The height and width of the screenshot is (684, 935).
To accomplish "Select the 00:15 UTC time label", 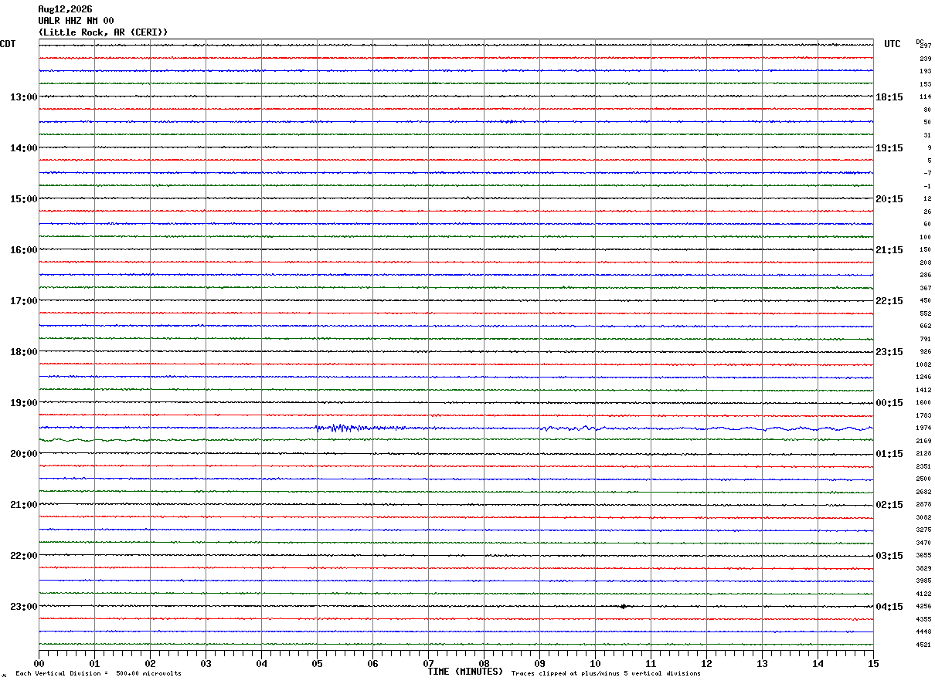I will click(889, 403).
